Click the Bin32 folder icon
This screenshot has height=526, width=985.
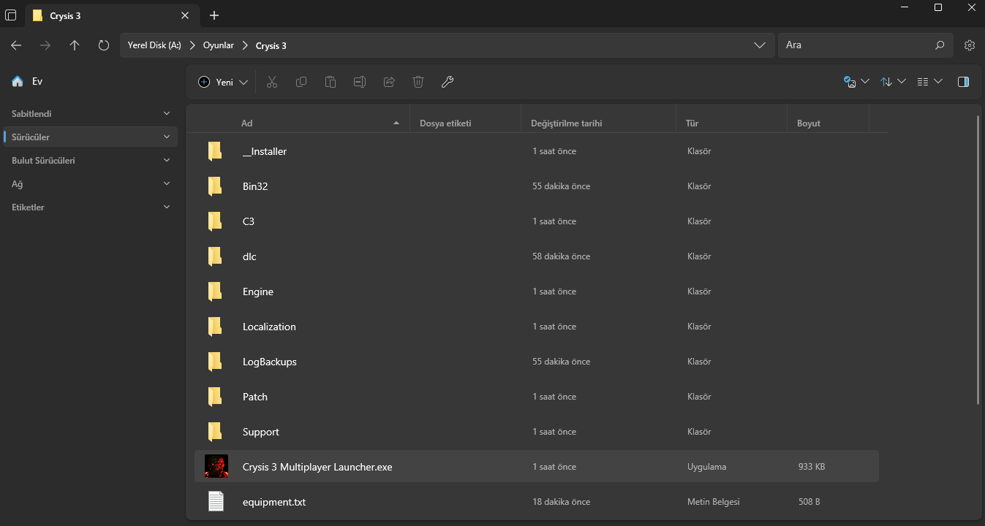[215, 186]
